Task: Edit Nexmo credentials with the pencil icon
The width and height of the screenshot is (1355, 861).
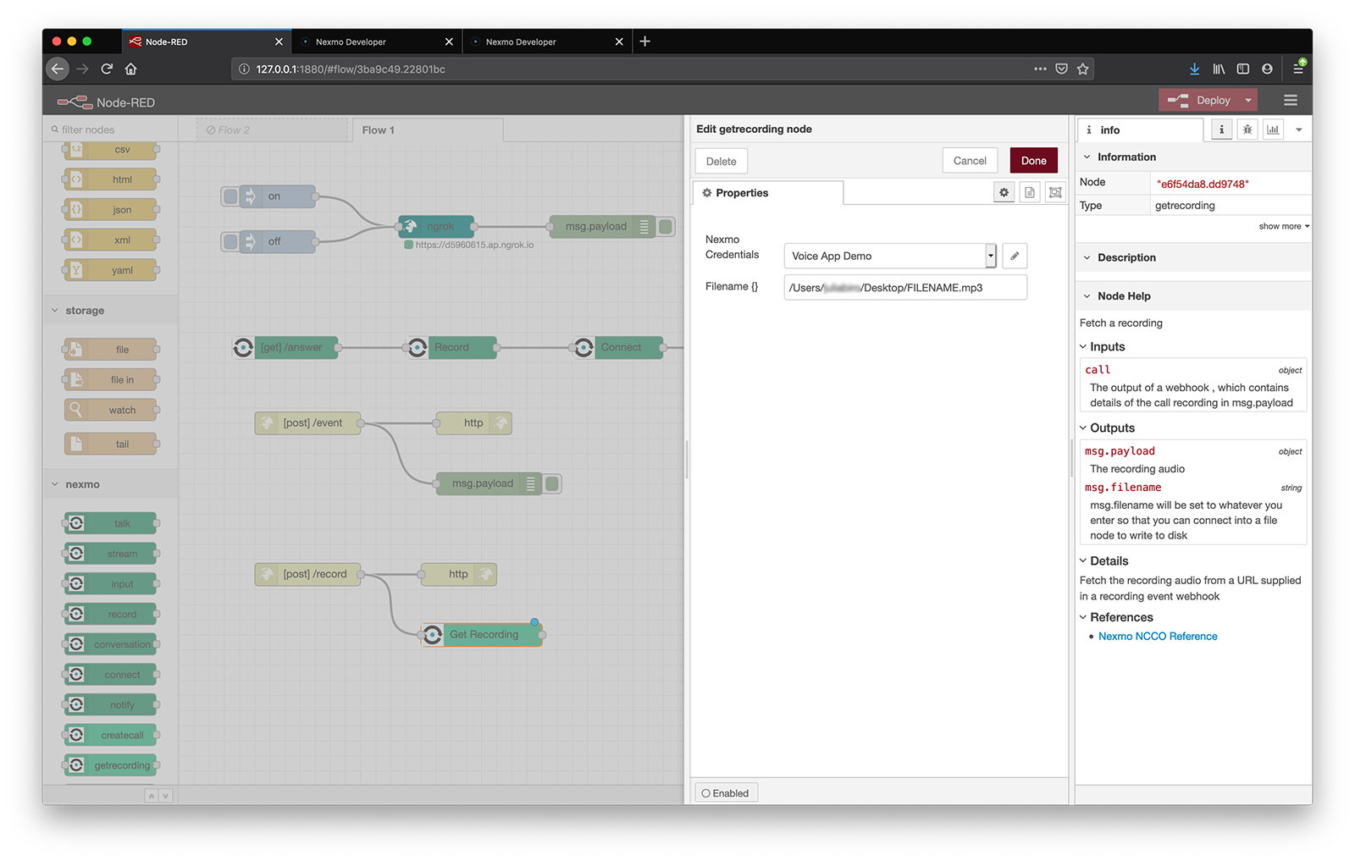Action: click(1015, 256)
